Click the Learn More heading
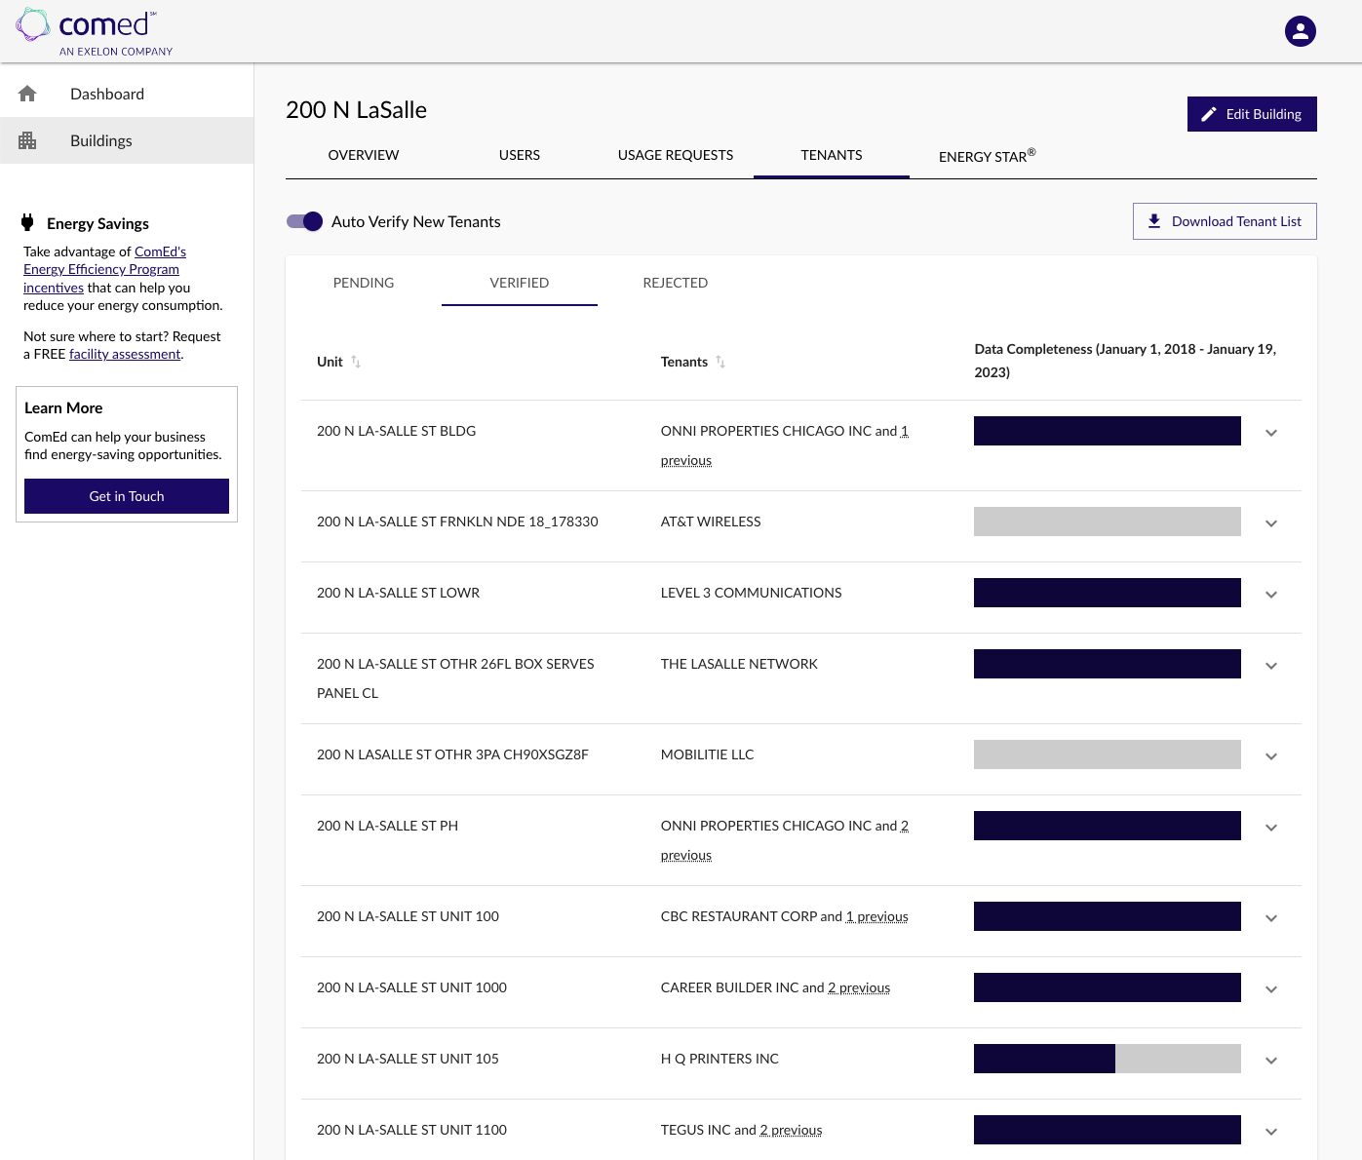The width and height of the screenshot is (1362, 1160). click(x=63, y=407)
